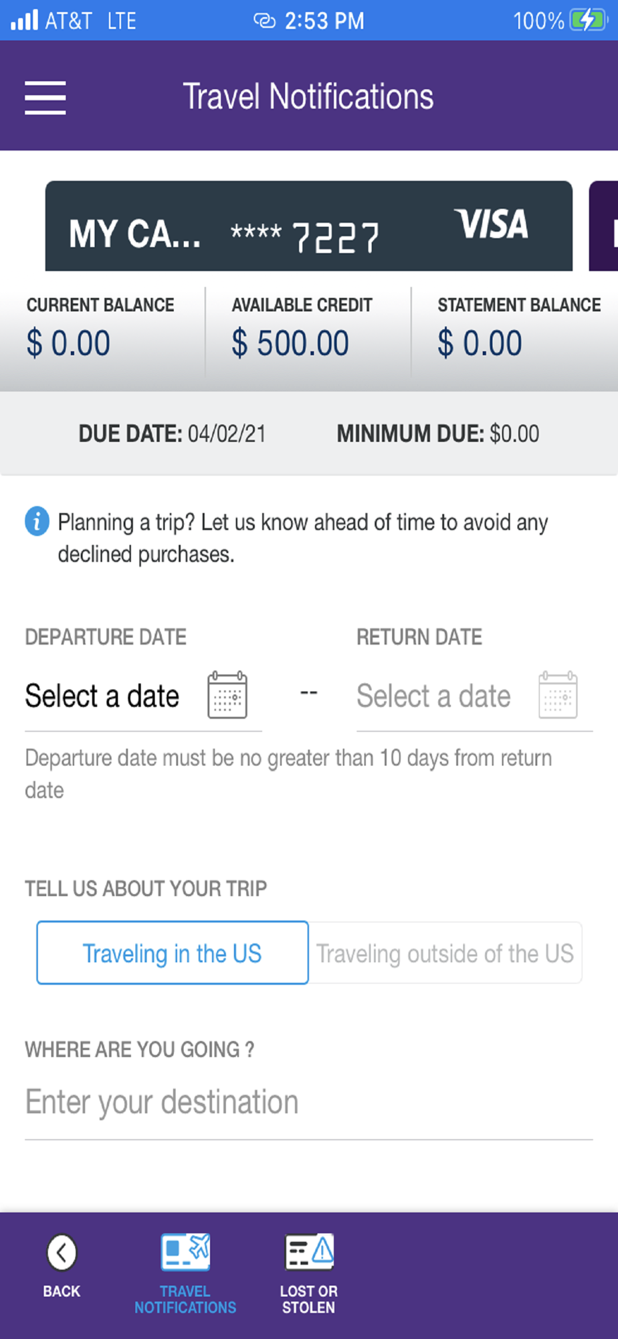Open the Lost or Stolen icon

pyautogui.click(x=309, y=1251)
